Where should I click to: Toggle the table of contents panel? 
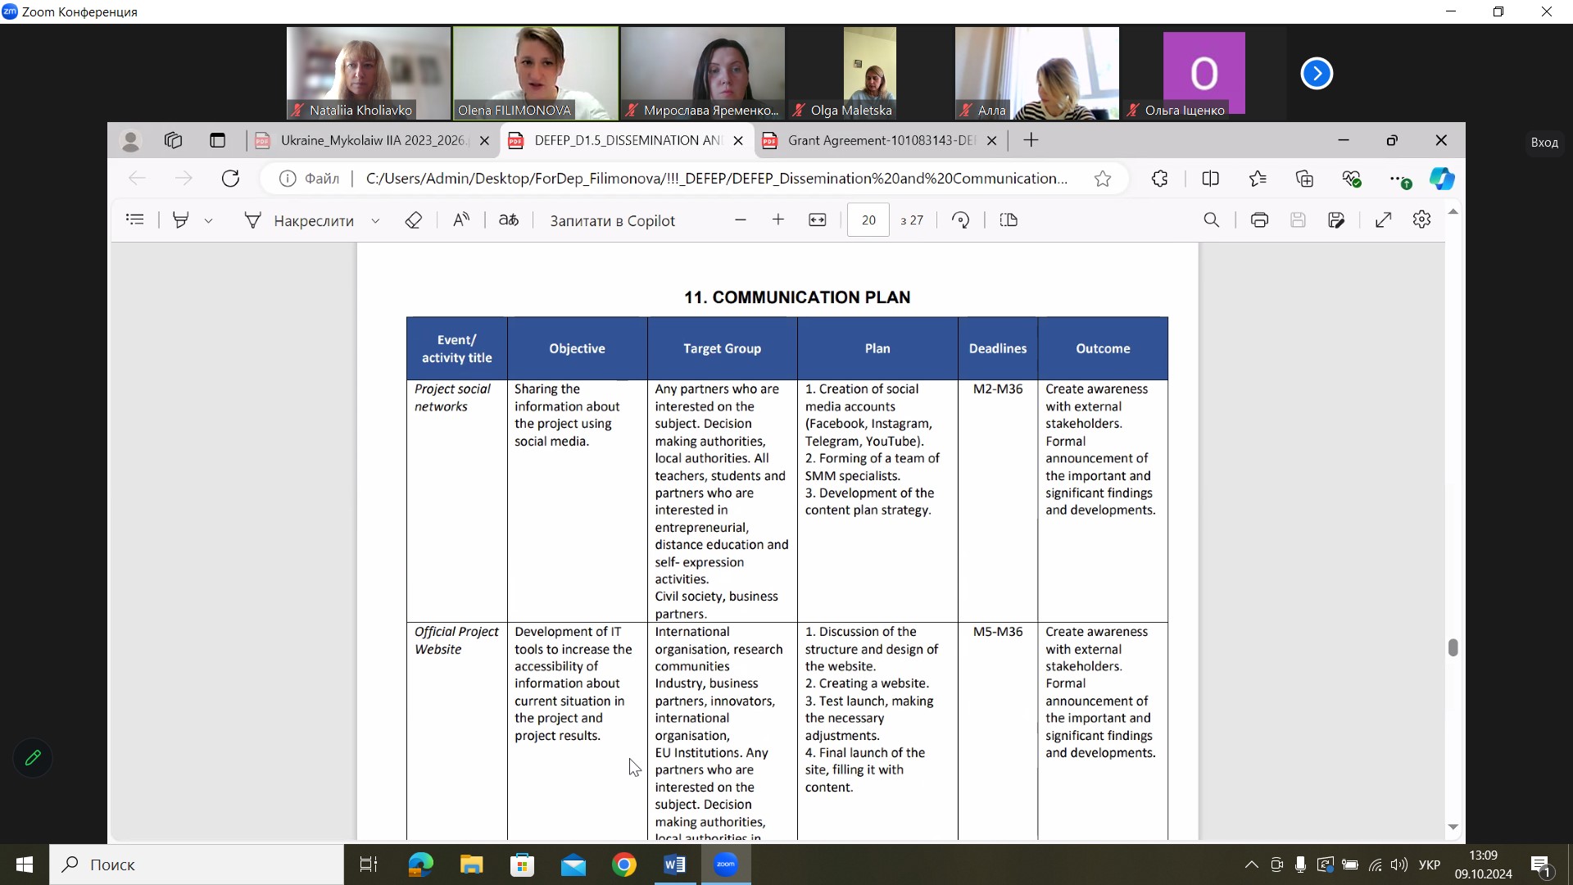coord(135,220)
